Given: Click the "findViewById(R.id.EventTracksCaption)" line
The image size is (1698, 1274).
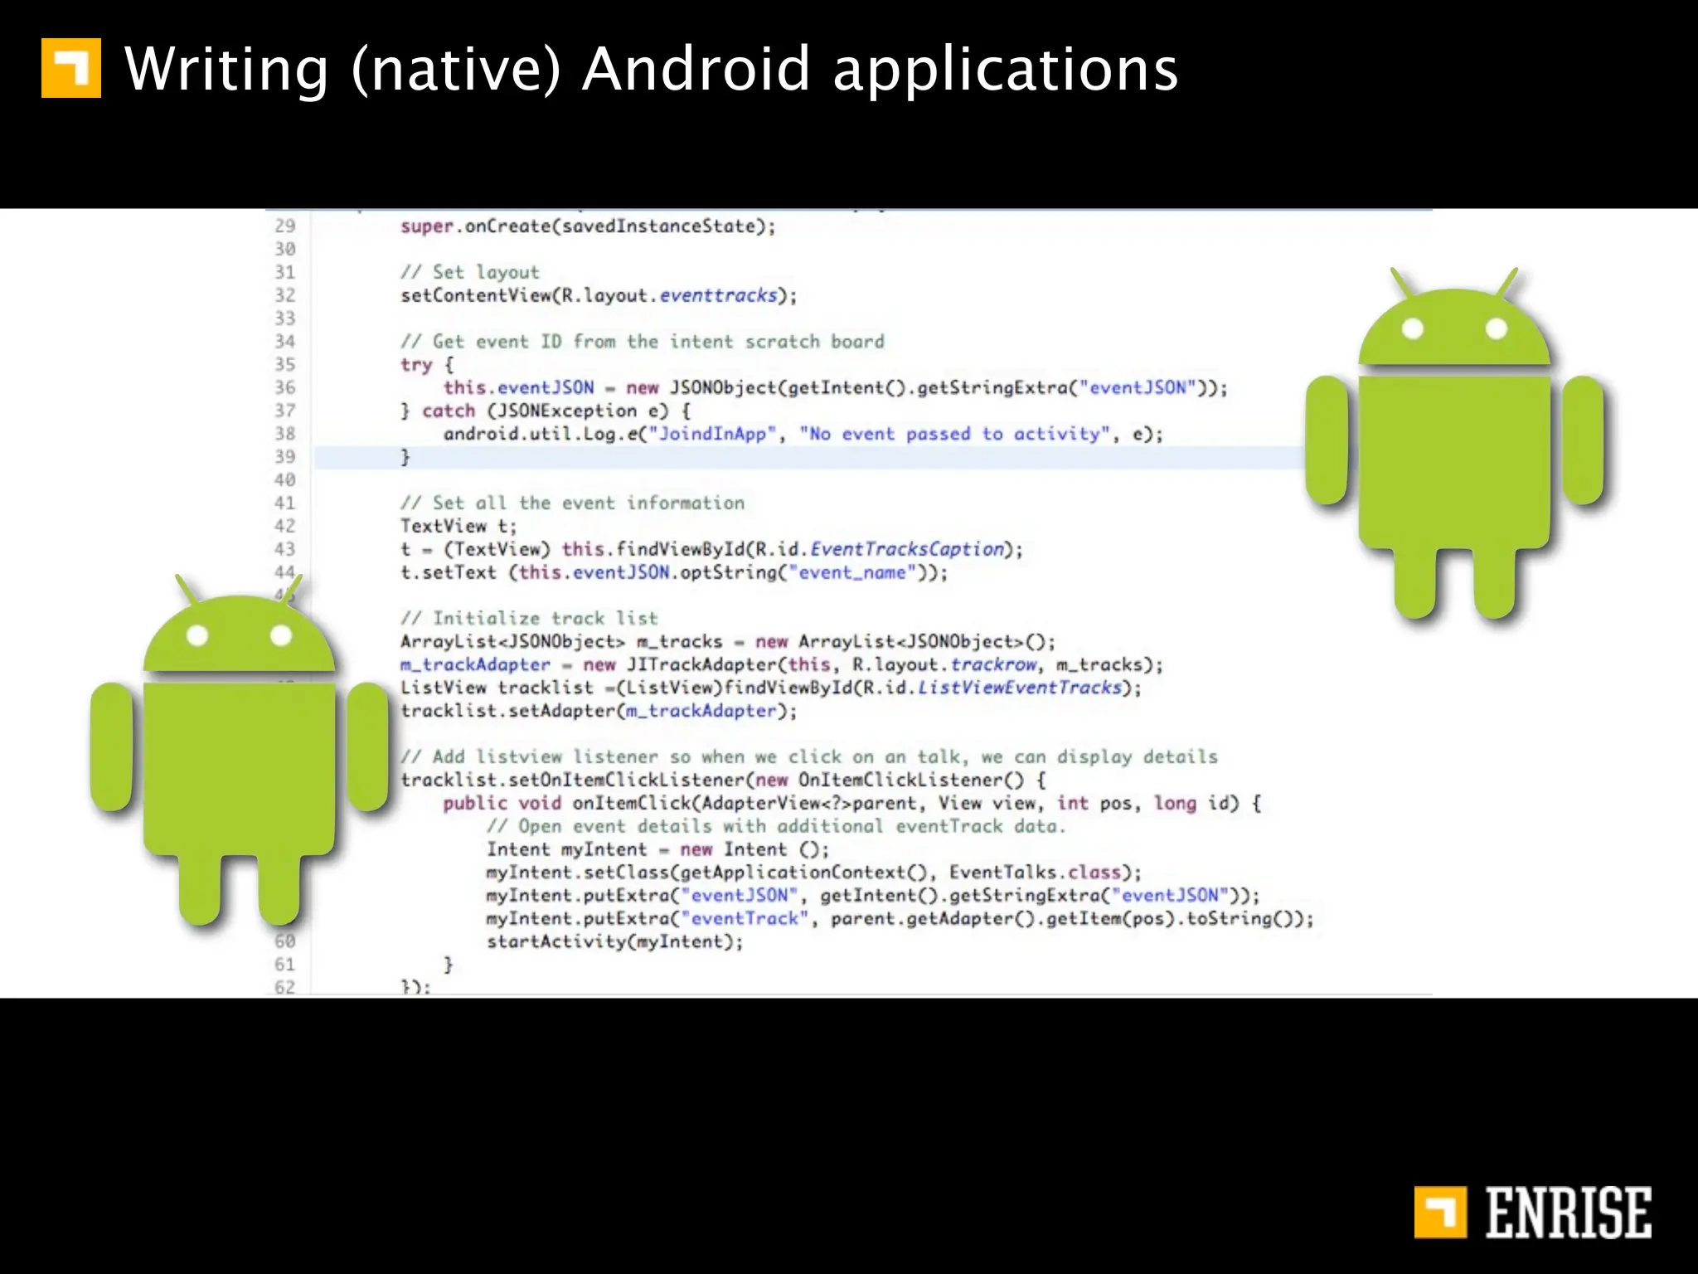Looking at the screenshot, I should [x=712, y=549].
